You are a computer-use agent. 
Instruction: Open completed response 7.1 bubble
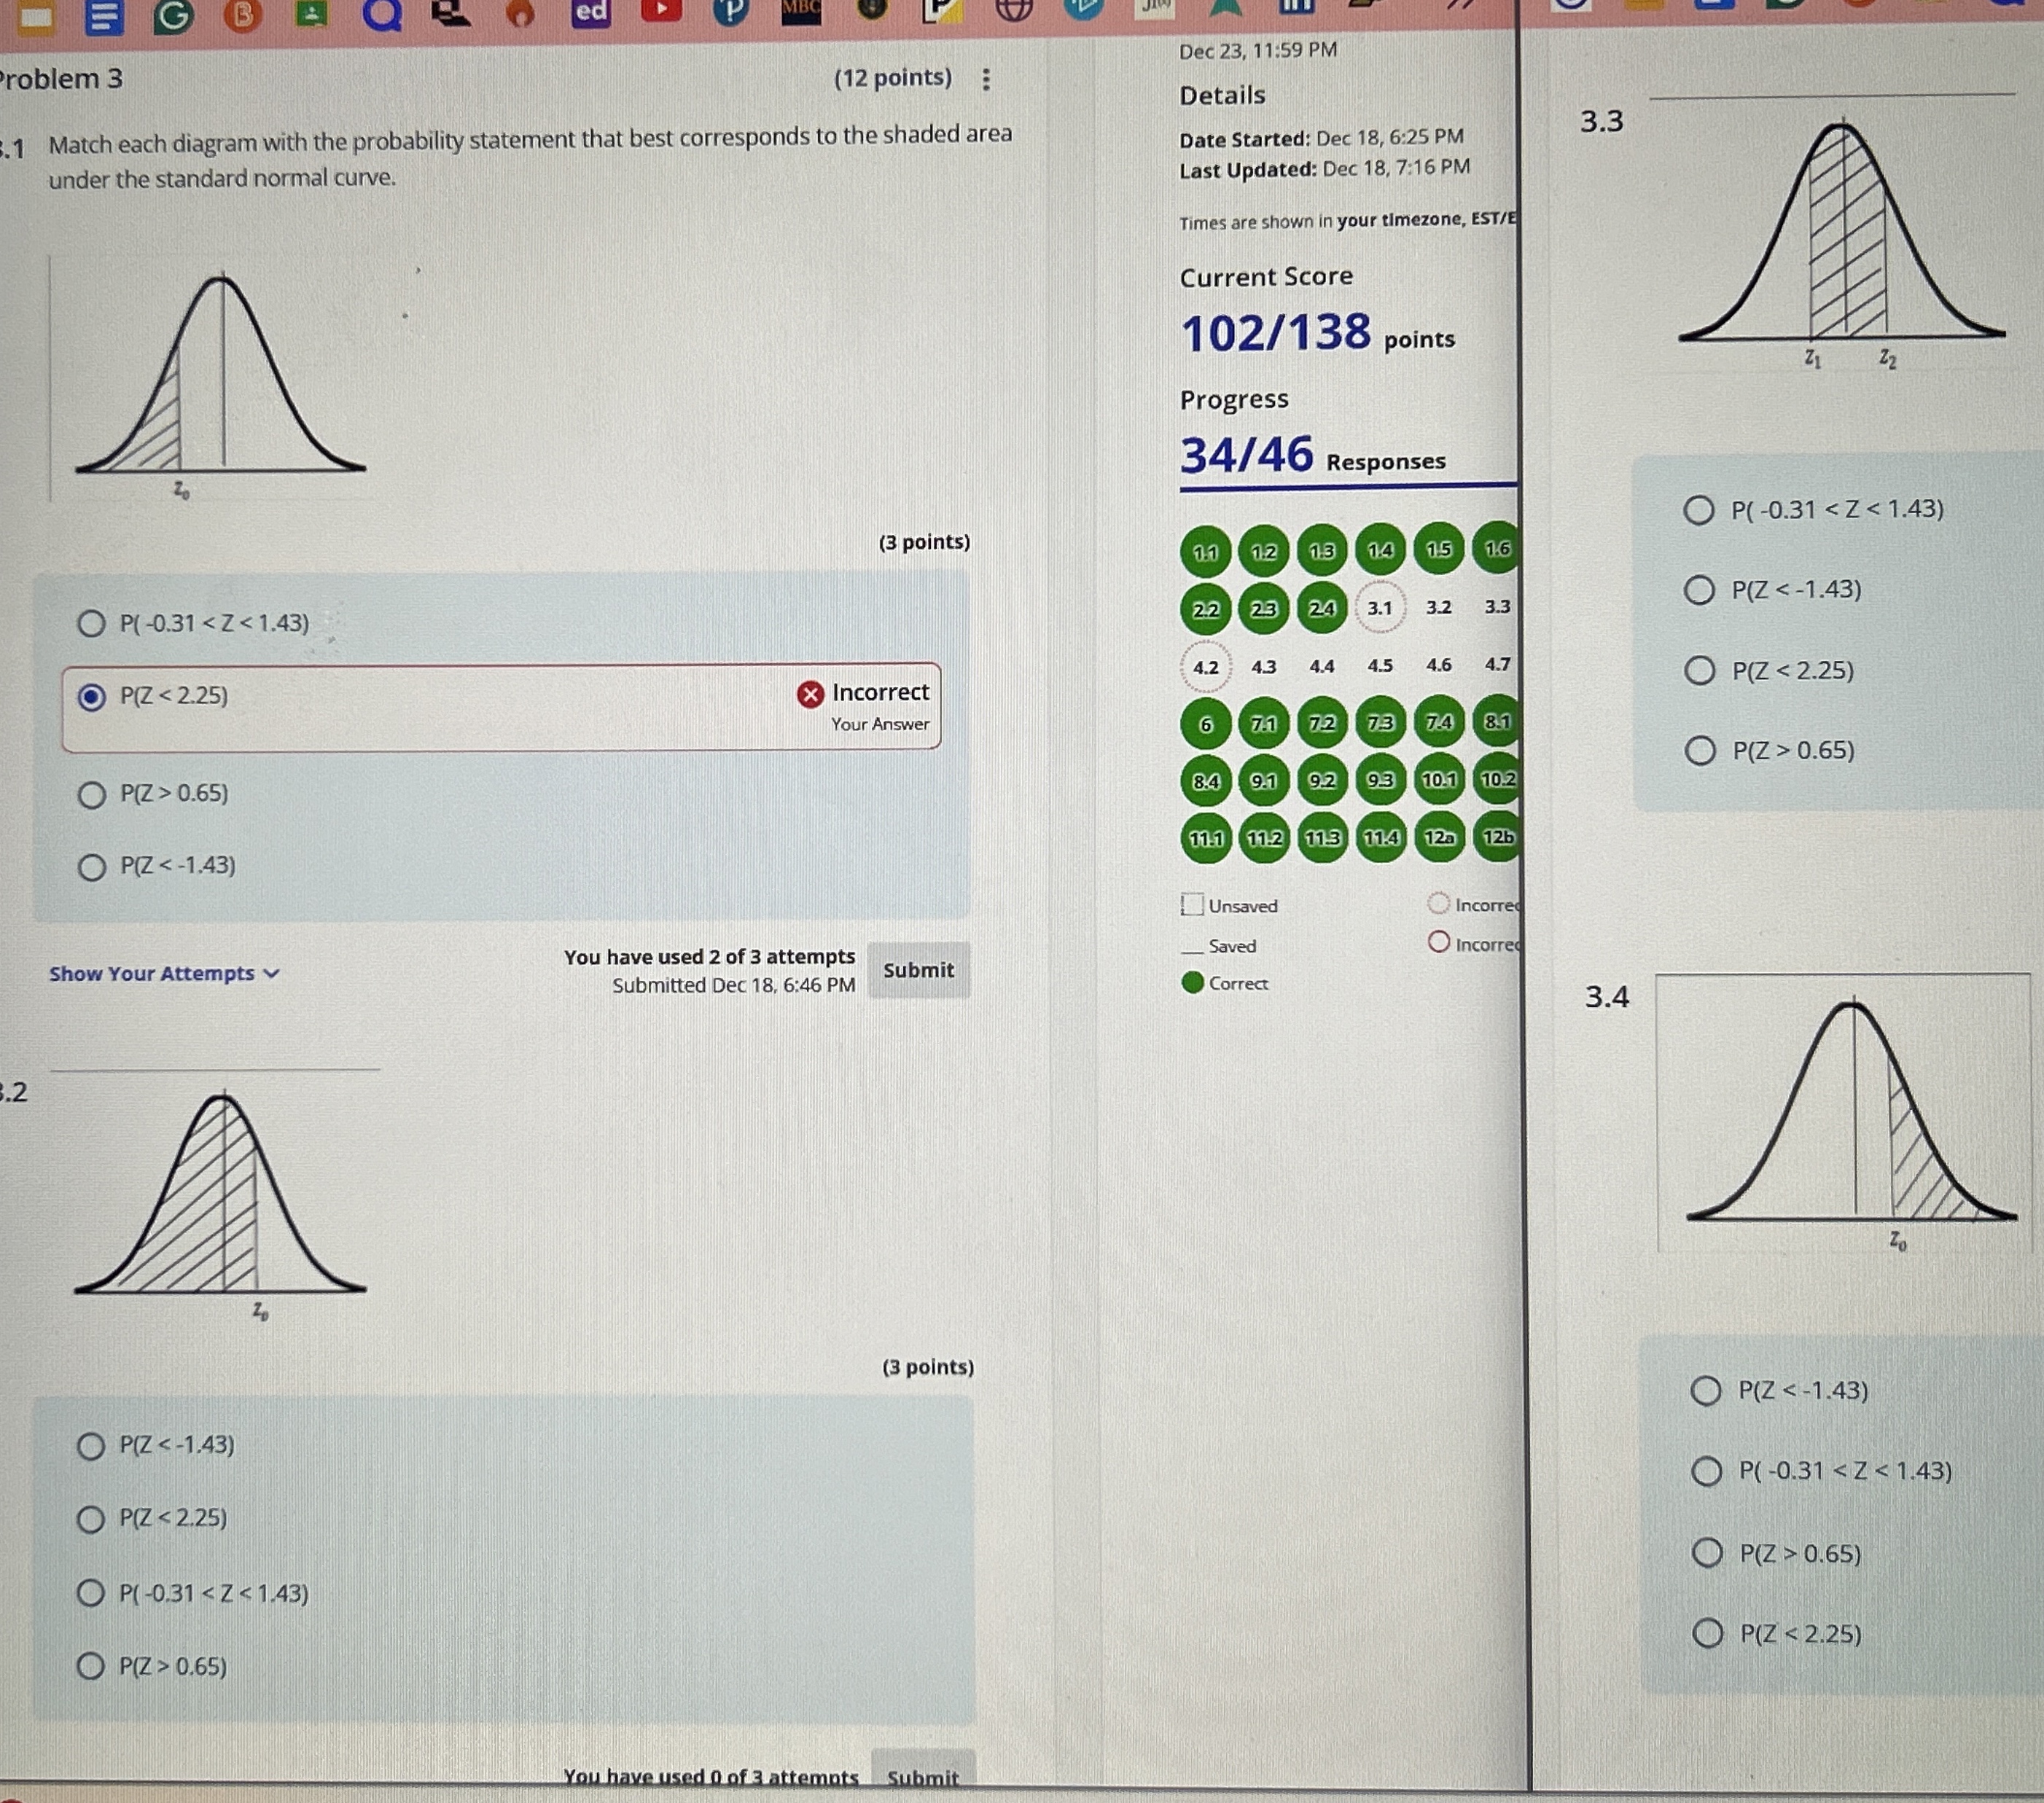pyautogui.click(x=1264, y=723)
